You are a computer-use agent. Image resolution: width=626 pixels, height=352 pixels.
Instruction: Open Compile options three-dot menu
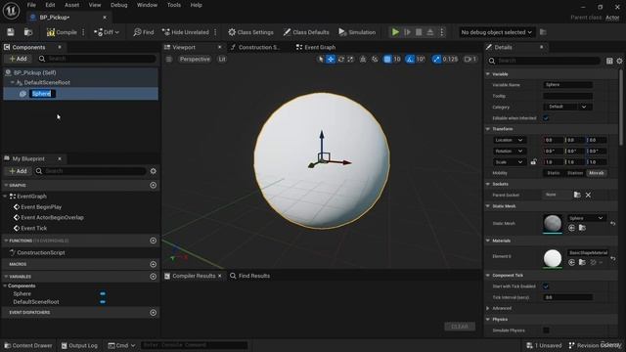pyautogui.click(x=83, y=32)
